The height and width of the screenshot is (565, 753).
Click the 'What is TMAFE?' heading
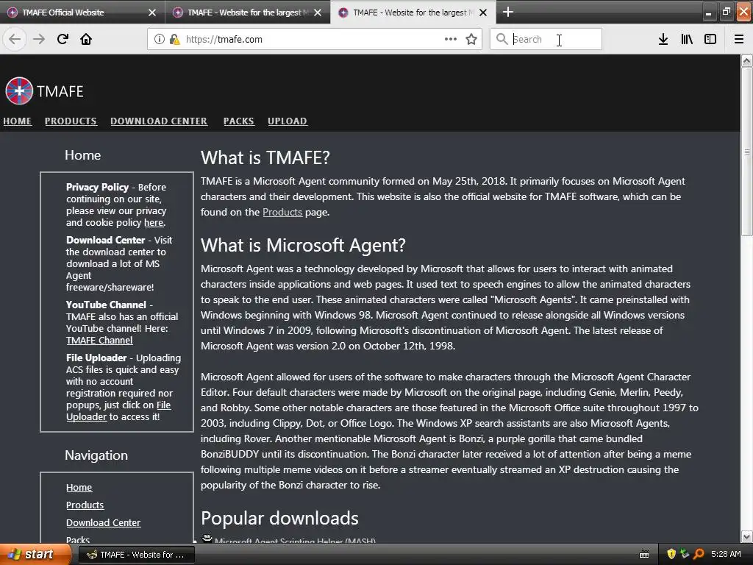265,157
